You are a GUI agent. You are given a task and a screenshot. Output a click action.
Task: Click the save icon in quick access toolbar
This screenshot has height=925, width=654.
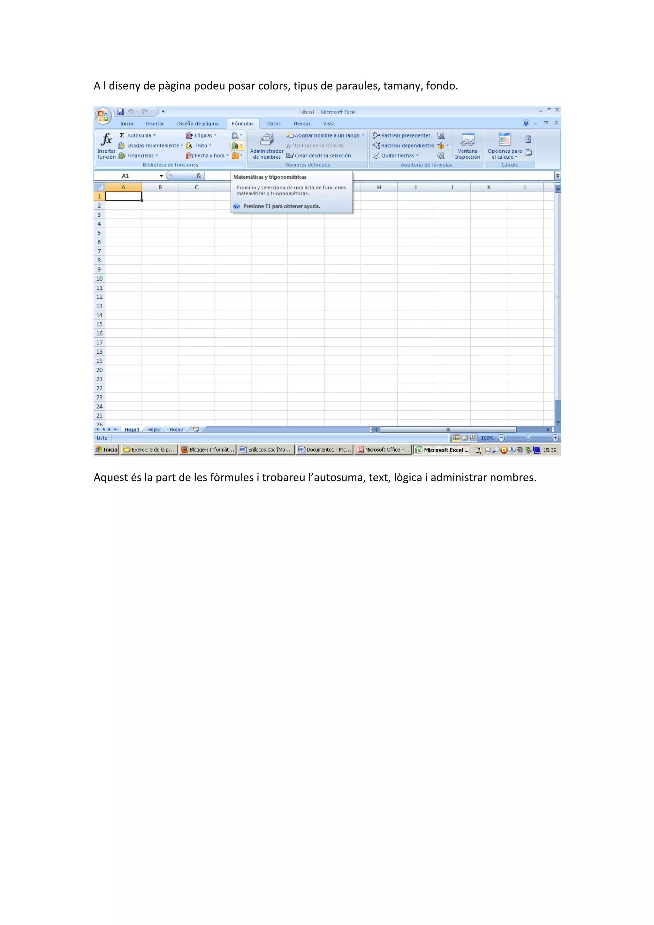[x=120, y=112]
